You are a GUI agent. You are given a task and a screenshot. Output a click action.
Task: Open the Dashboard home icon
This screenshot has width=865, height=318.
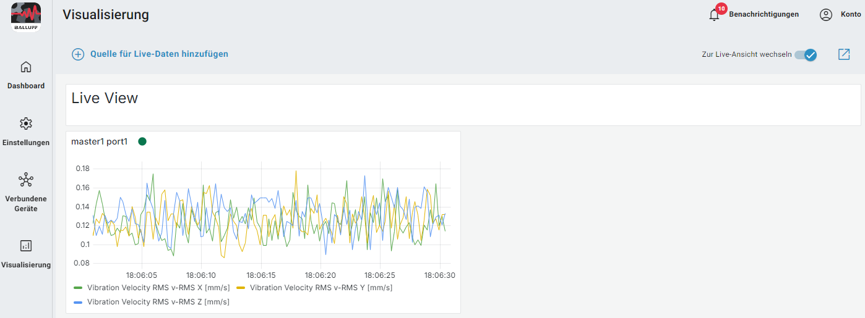26,67
